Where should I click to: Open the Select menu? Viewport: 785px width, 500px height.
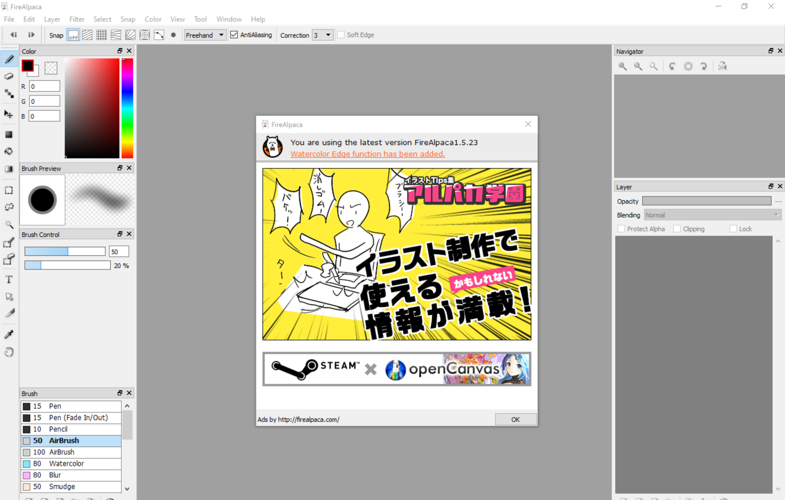(x=102, y=19)
